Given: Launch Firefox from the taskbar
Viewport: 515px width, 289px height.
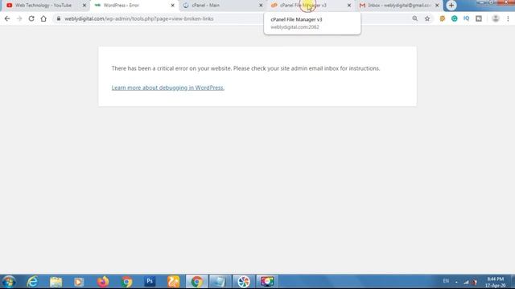Looking at the screenshot, I should 103,282.
